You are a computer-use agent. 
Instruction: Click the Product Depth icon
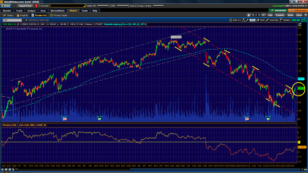click(x=51, y=15)
